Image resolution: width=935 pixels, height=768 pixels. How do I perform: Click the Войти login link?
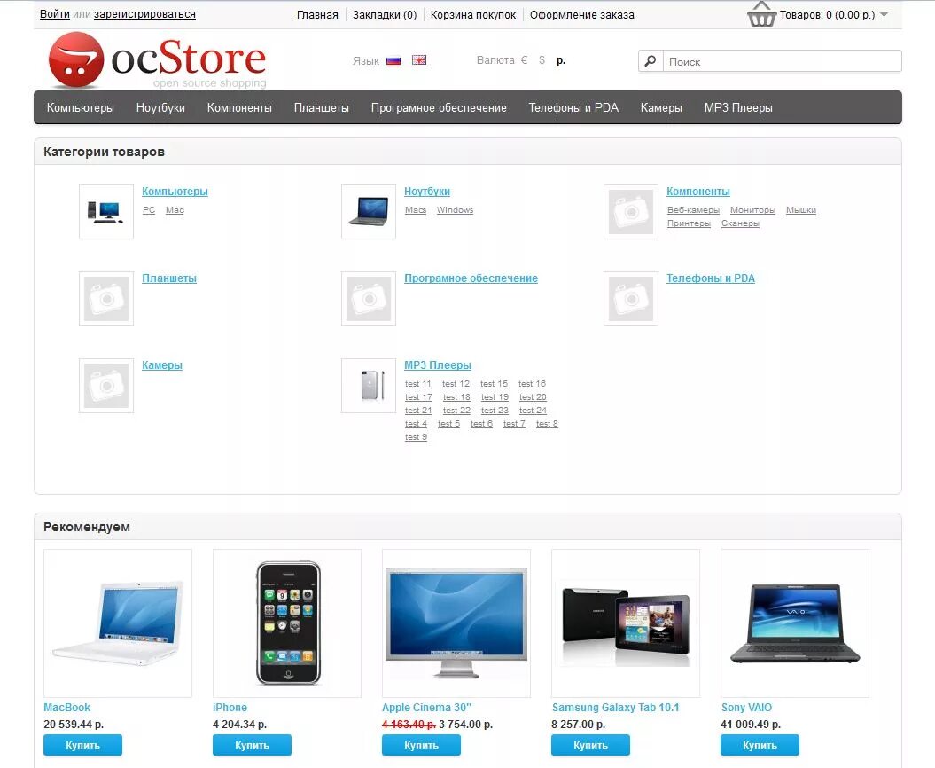click(55, 14)
